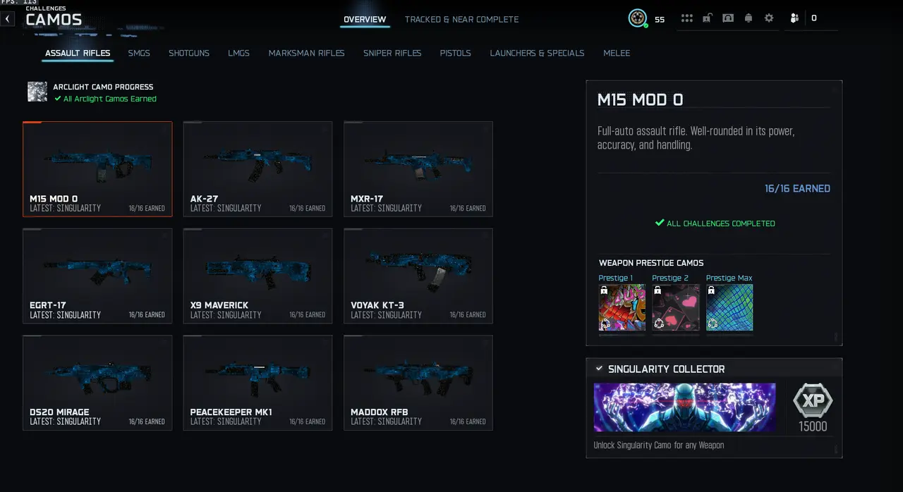903x492 pixels.
Task: Open the grid menu icon
Action: [686, 18]
